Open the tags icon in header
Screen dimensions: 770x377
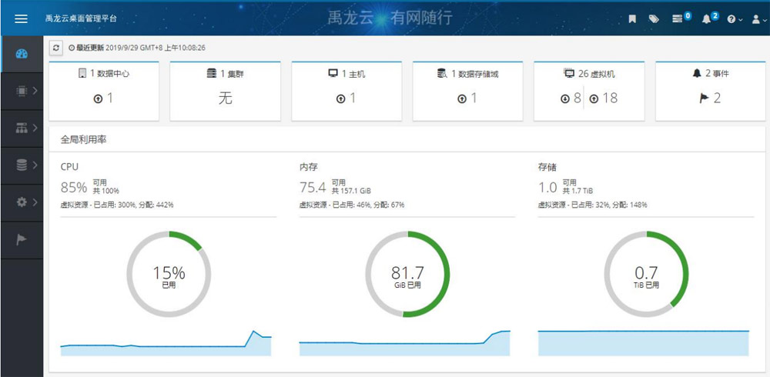coord(654,19)
